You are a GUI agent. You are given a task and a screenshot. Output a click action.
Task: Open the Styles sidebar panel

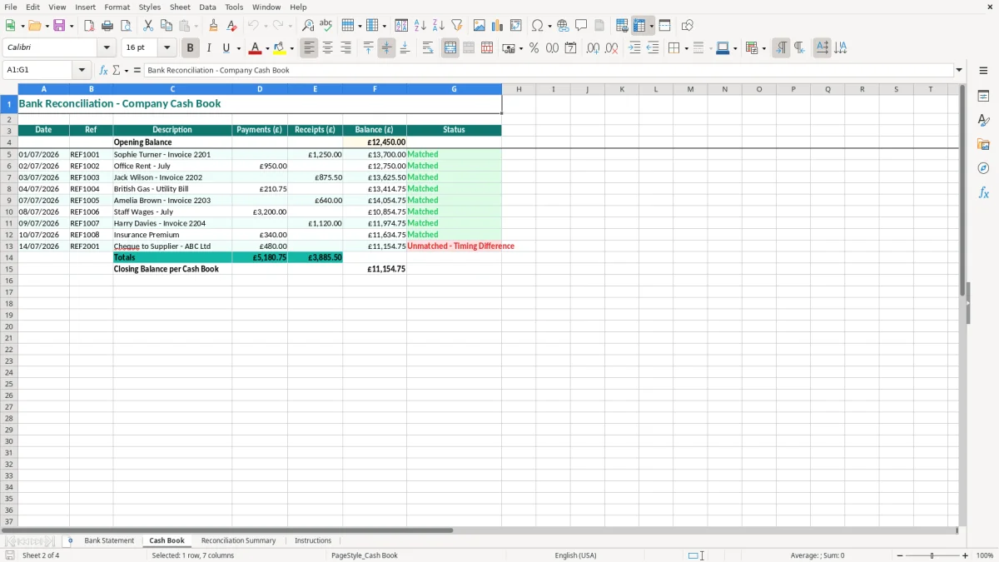(x=983, y=121)
